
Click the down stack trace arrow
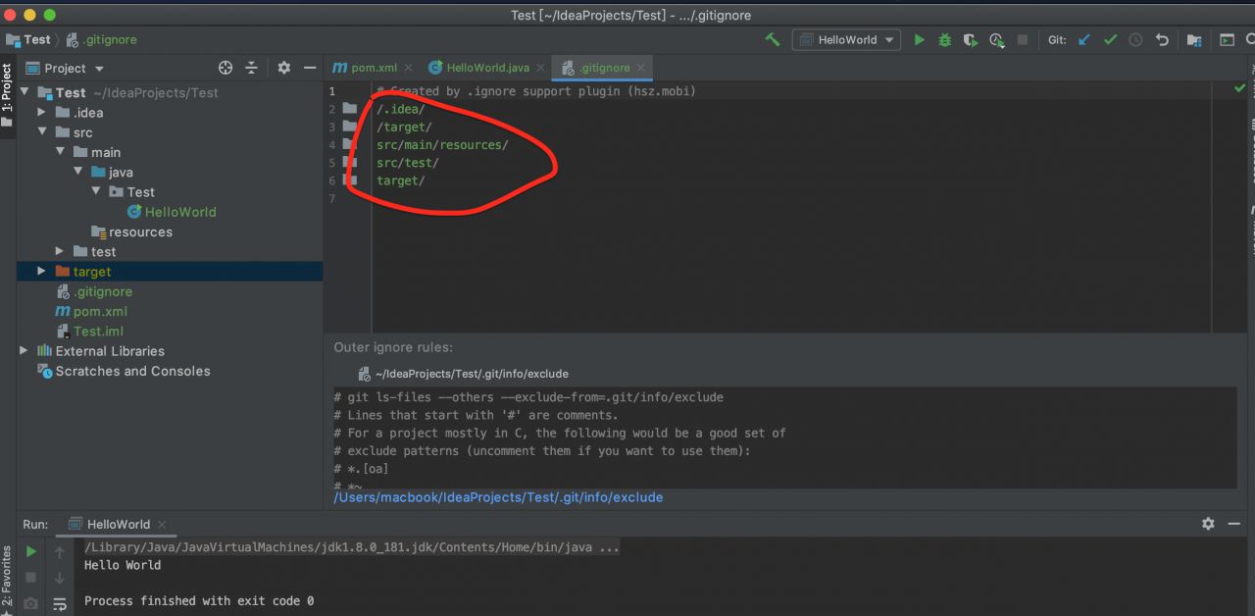pos(60,578)
